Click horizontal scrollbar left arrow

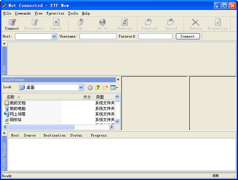click(x=5, y=127)
